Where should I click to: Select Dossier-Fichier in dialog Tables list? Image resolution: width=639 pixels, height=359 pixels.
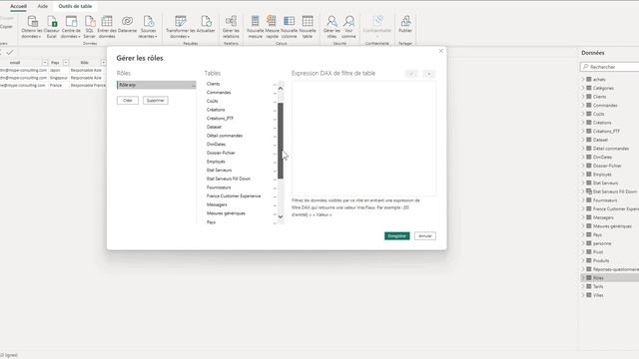pos(221,153)
